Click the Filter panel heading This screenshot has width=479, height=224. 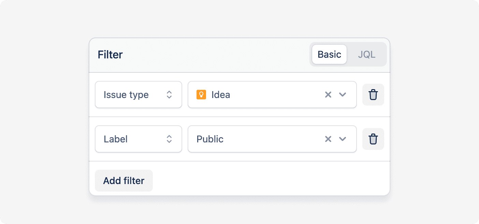(x=110, y=55)
